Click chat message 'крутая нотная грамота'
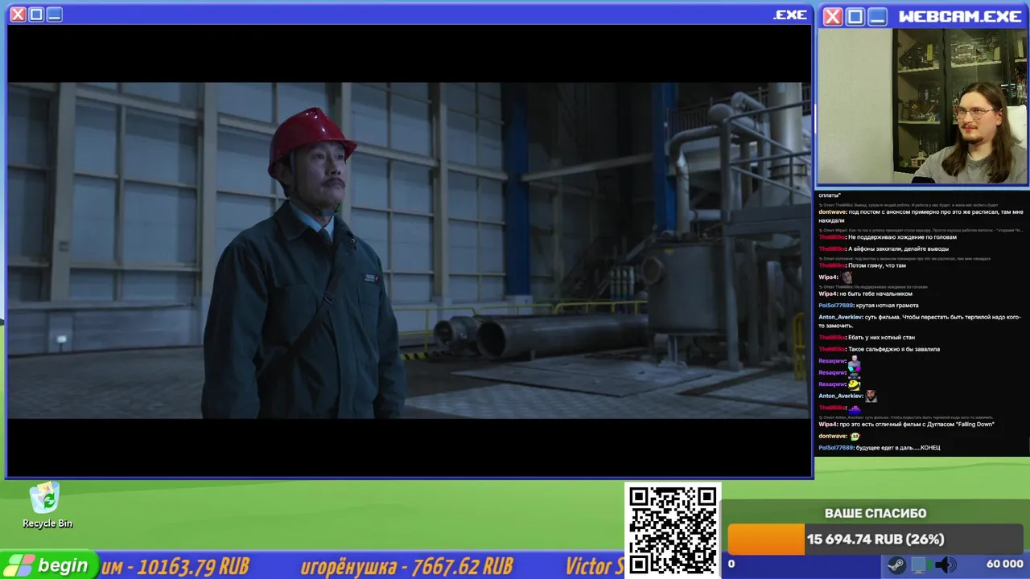This screenshot has height=579, width=1030. point(886,306)
